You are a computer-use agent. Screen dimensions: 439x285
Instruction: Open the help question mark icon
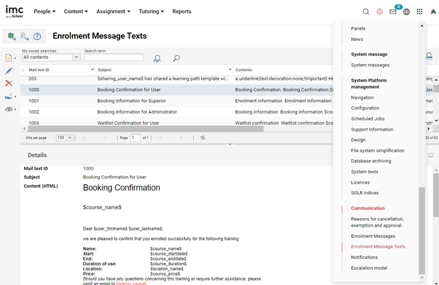click(x=37, y=36)
